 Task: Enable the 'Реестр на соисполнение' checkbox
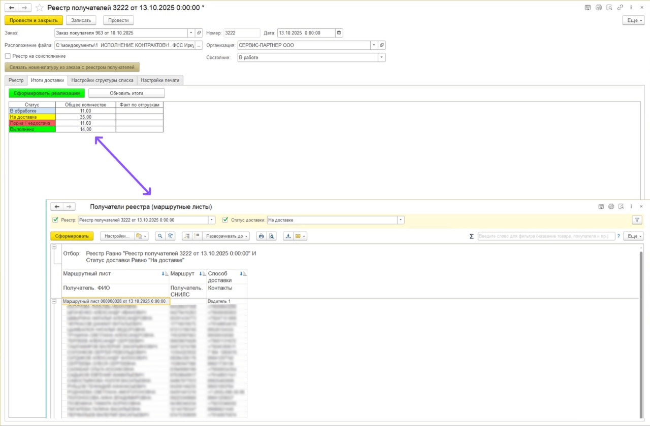[8, 56]
